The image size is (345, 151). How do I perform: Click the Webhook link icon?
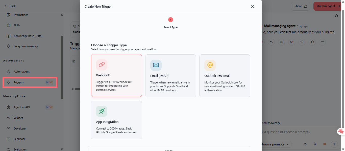pos(102,65)
